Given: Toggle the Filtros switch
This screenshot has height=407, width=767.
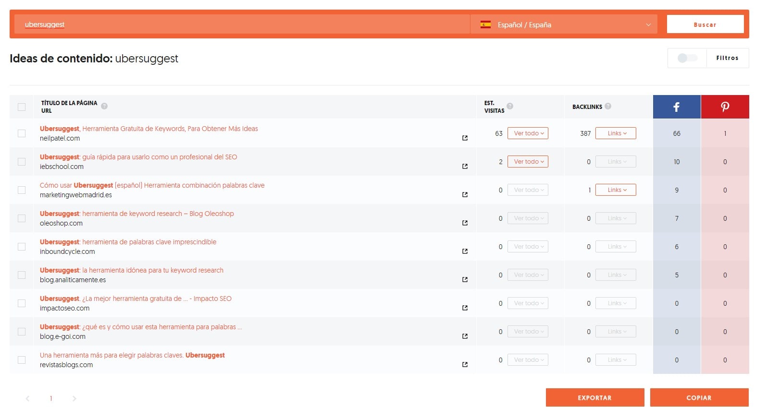Looking at the screenshot, I should (x=687, y=58).
